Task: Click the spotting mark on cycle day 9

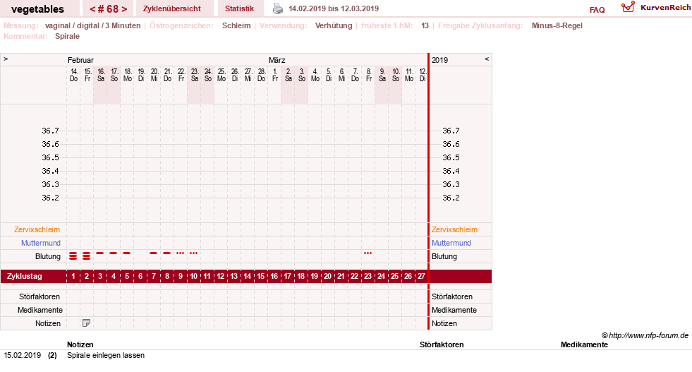Action: [180, 253]
